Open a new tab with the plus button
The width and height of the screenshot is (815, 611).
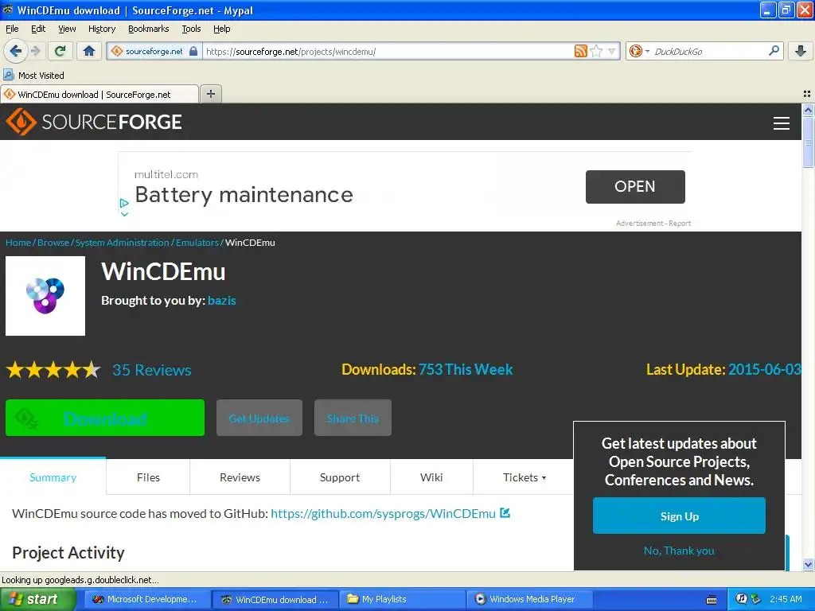click(210, 94)
